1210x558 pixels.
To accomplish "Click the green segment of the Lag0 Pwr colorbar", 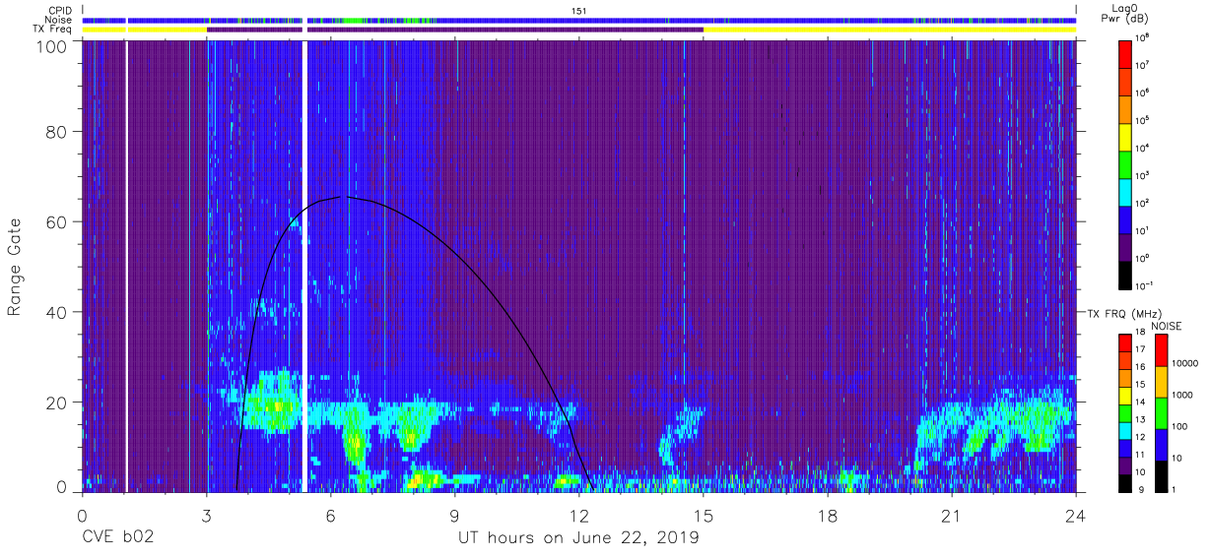I will click(1126, 164).
